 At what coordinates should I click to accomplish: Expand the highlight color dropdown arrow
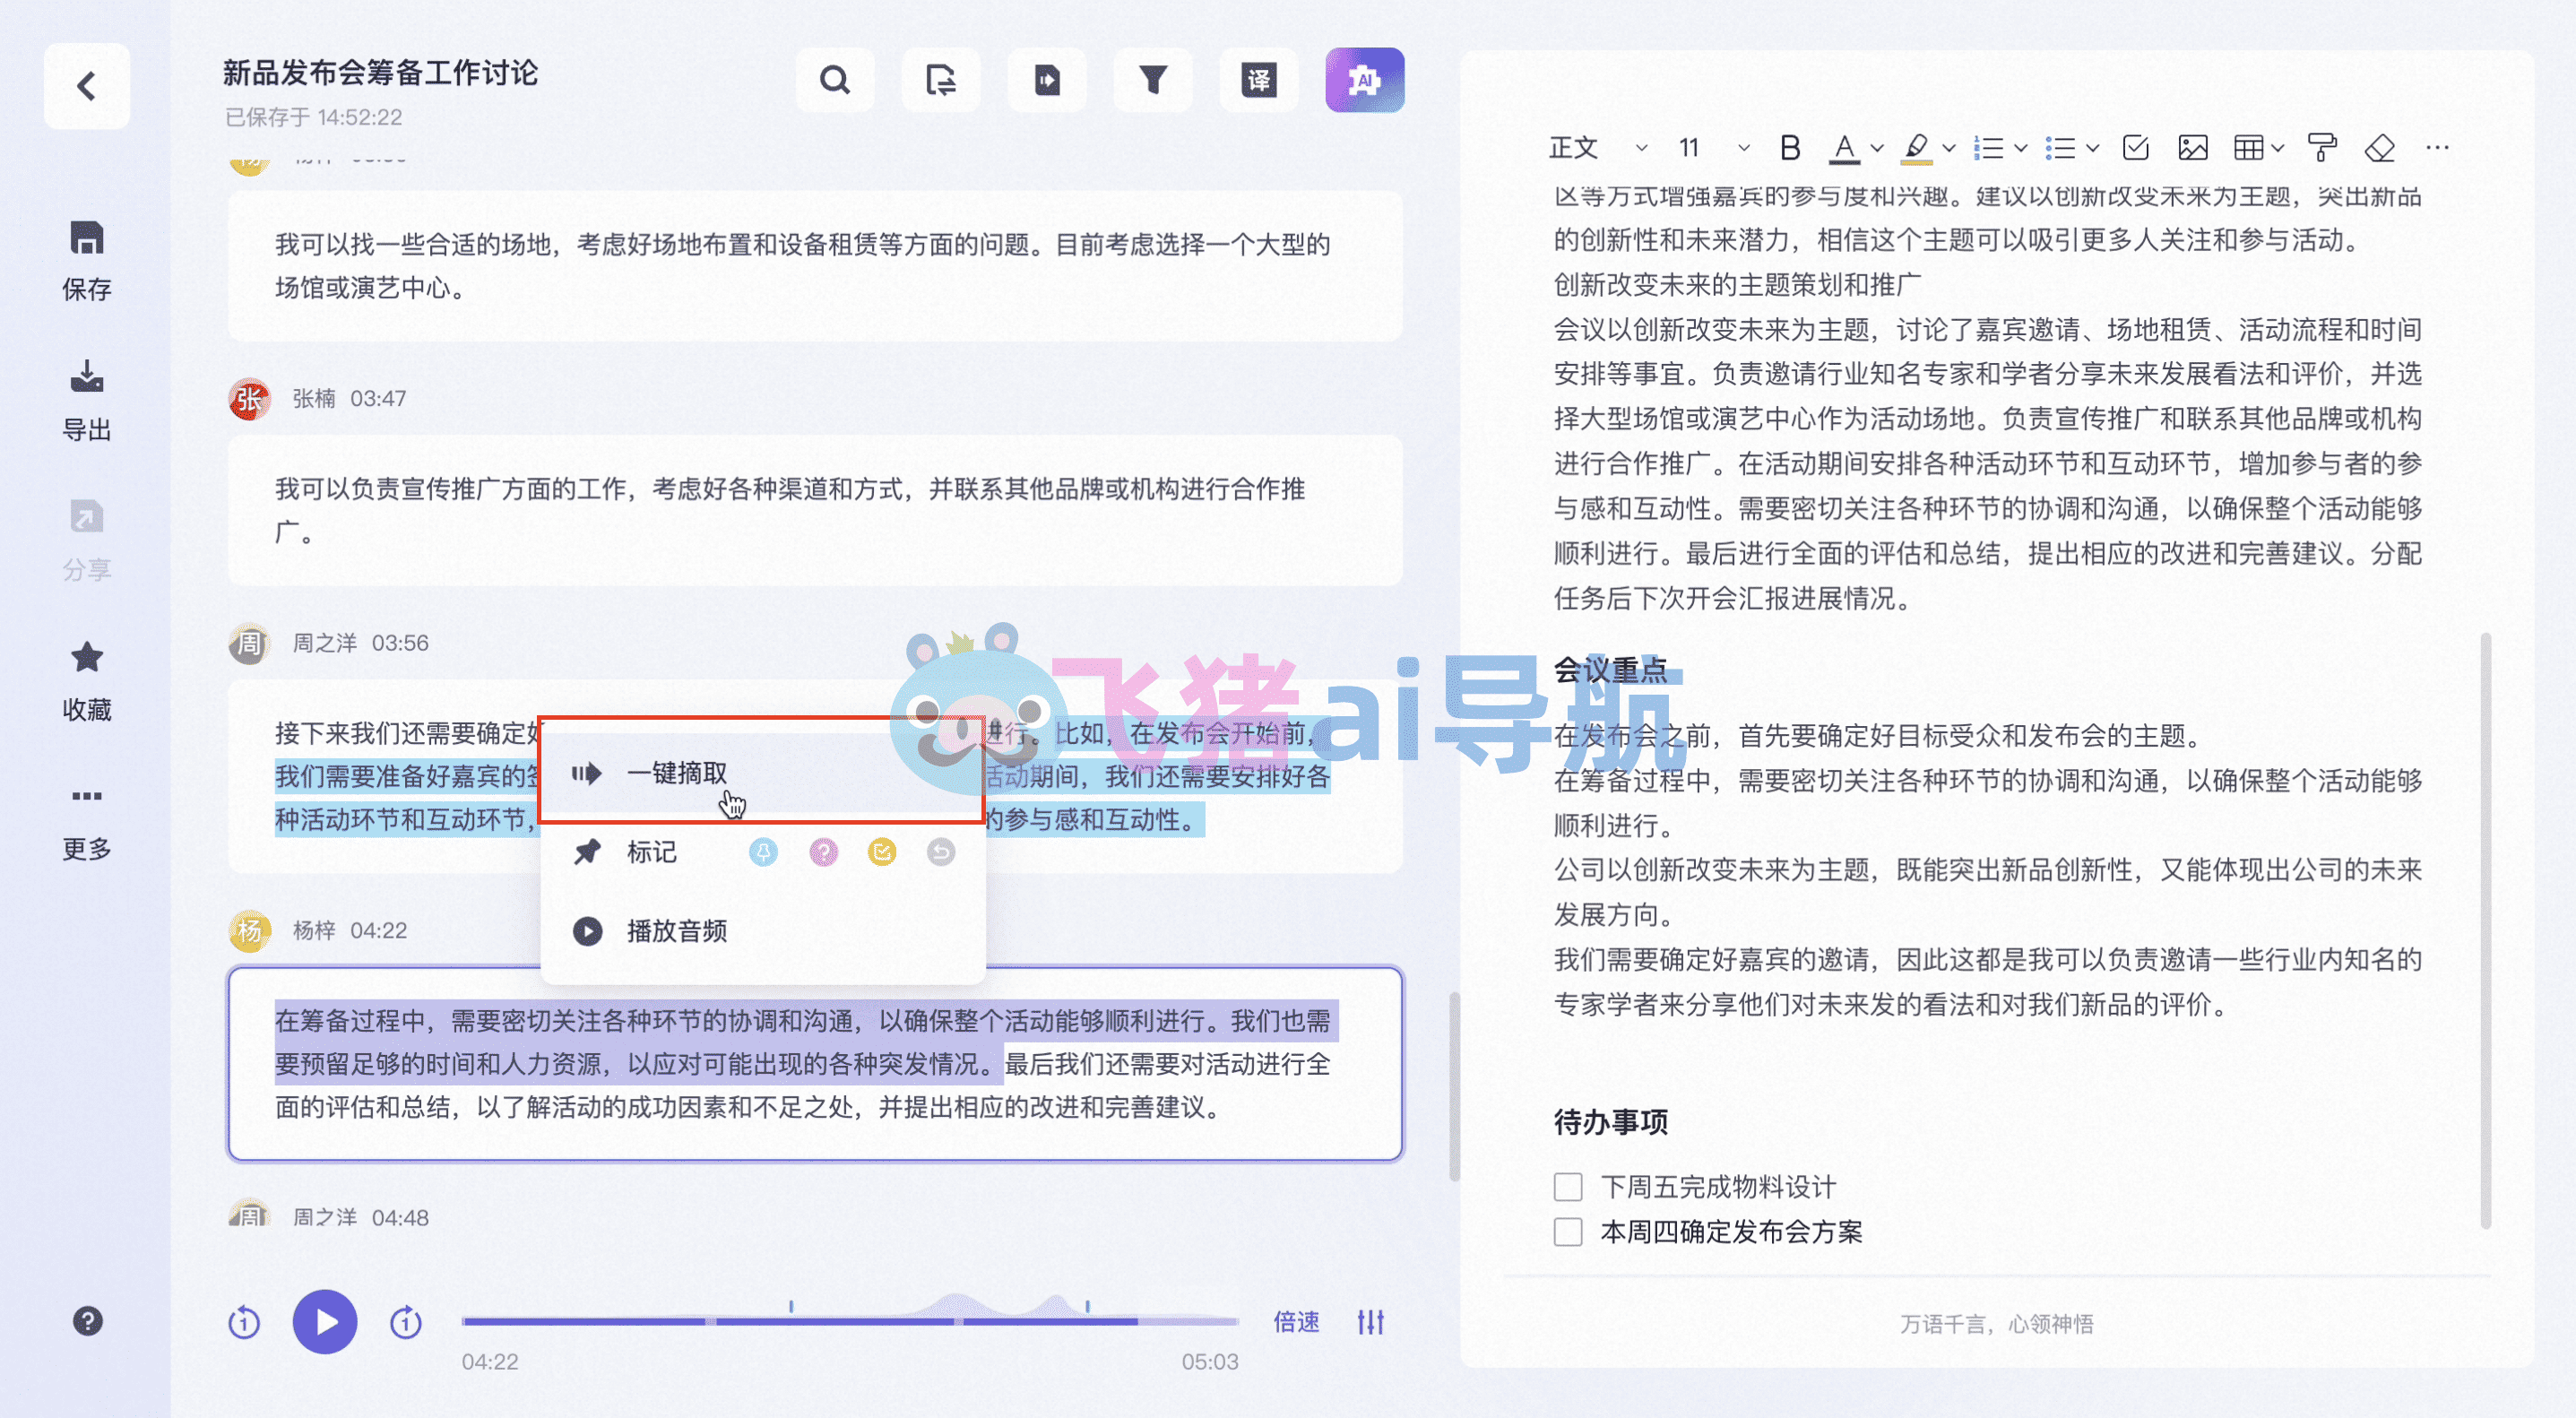[x=1949, y=148]
